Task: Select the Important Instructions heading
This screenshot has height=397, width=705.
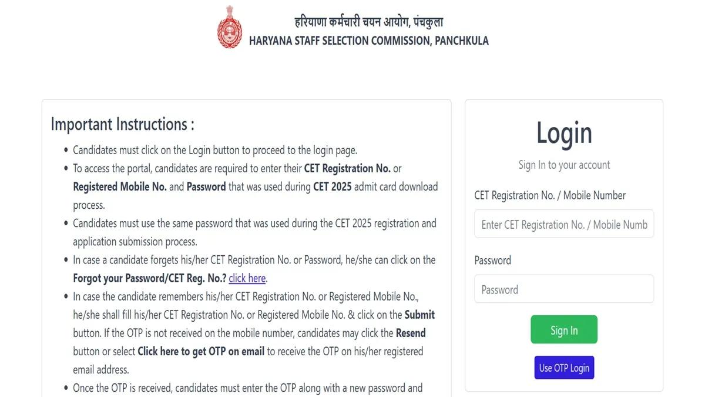Action: click(122, 125)
